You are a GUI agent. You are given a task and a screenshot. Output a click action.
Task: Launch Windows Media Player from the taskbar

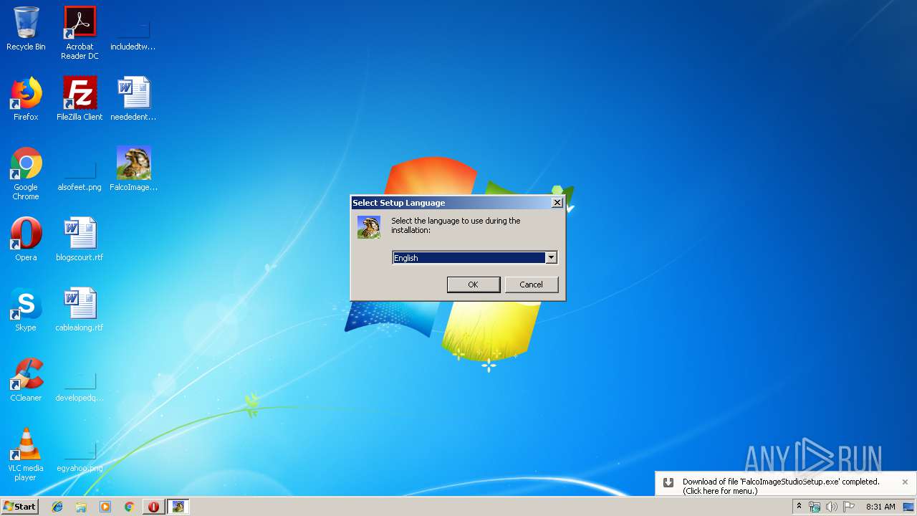pyautogui.click(x=105, y=507)
